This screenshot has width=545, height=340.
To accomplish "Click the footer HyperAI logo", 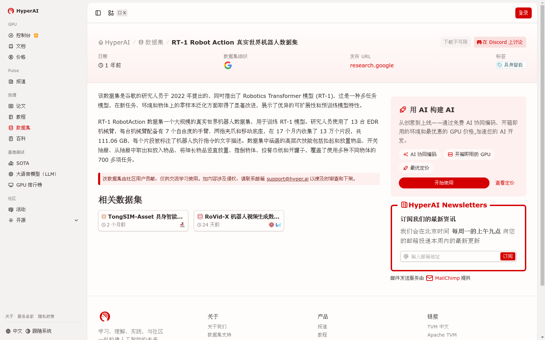I will [x=105, y=317].
